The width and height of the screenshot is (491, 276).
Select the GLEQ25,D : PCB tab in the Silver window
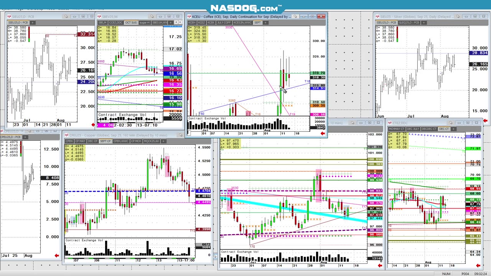pos(409,22)
